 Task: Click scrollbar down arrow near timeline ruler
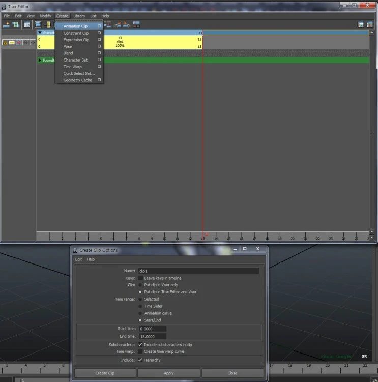point(372,238)
